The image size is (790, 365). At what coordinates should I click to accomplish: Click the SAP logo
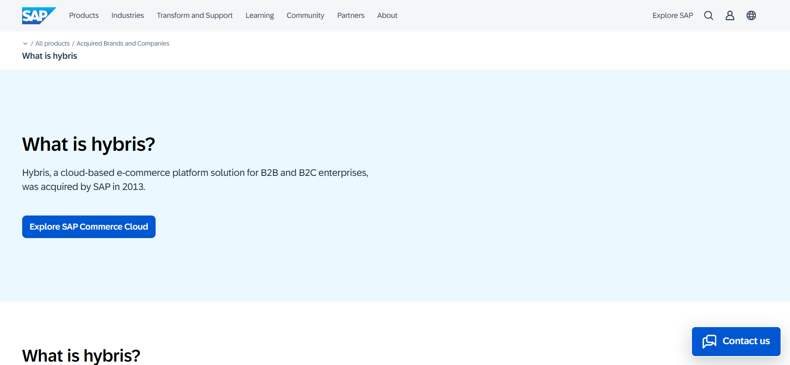click(38, 16)
